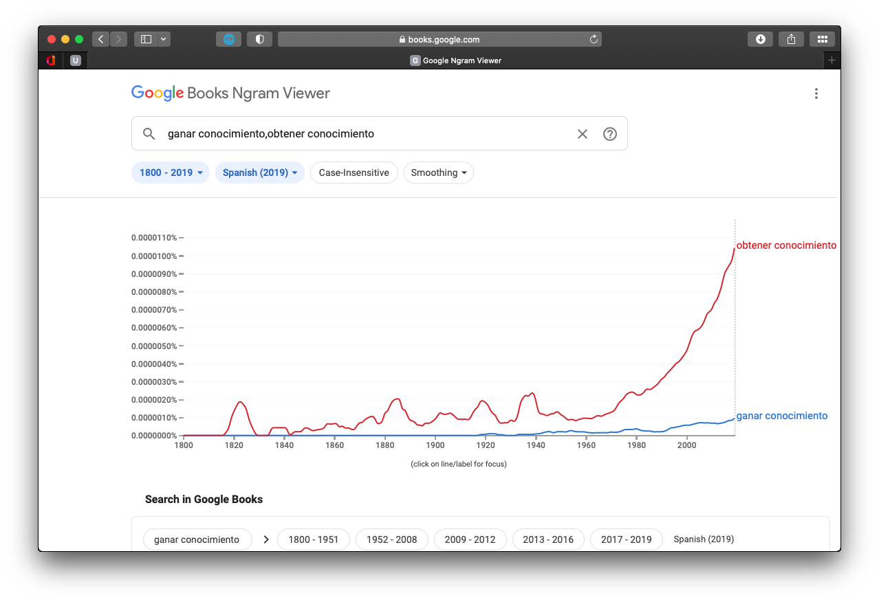Clear the query with the X icon
The width and height of the screenshot is (879, 602).
coord(583,134)
